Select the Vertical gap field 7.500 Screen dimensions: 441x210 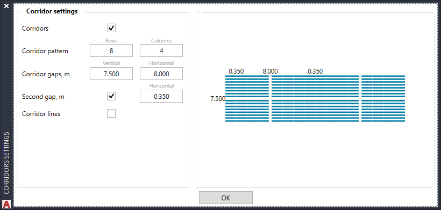pos(111,74)
